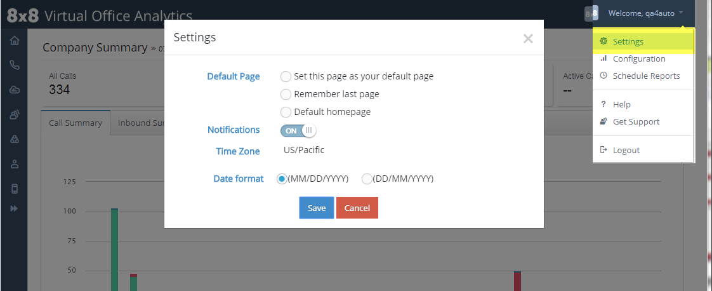Switch to the Call Summary tab
Screen dimensions: 712x291
76,123
